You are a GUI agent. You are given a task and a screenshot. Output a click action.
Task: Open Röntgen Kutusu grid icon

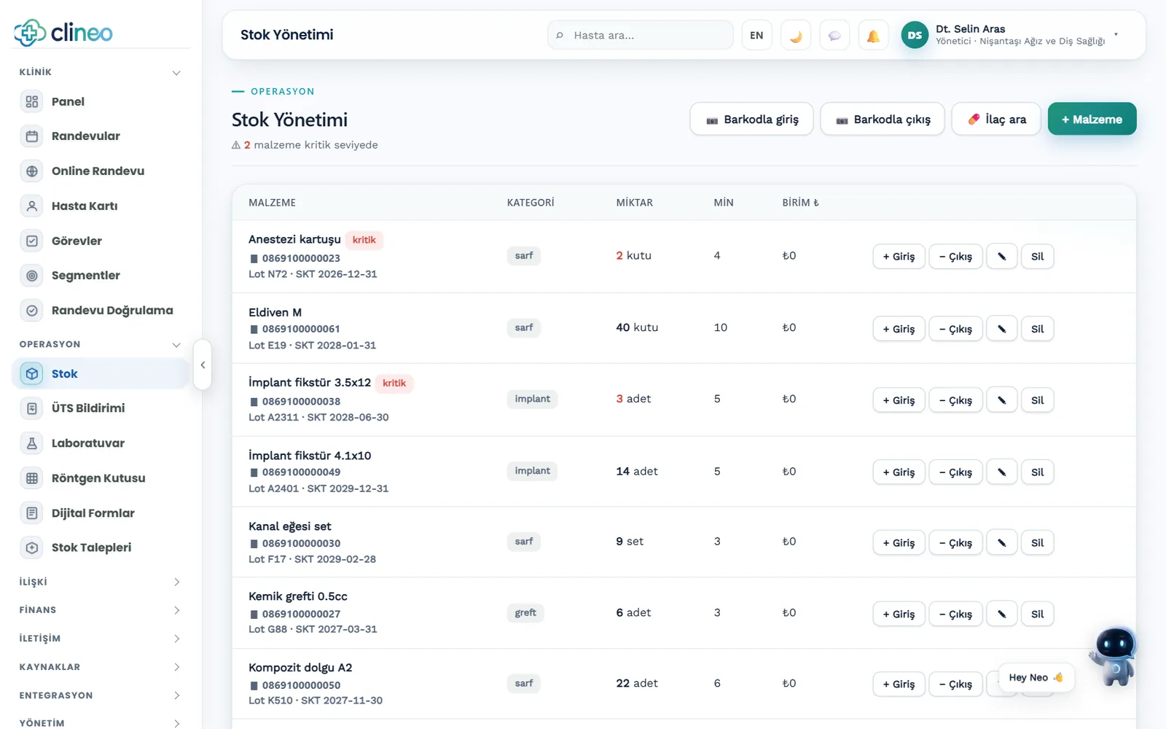[32, 478]
